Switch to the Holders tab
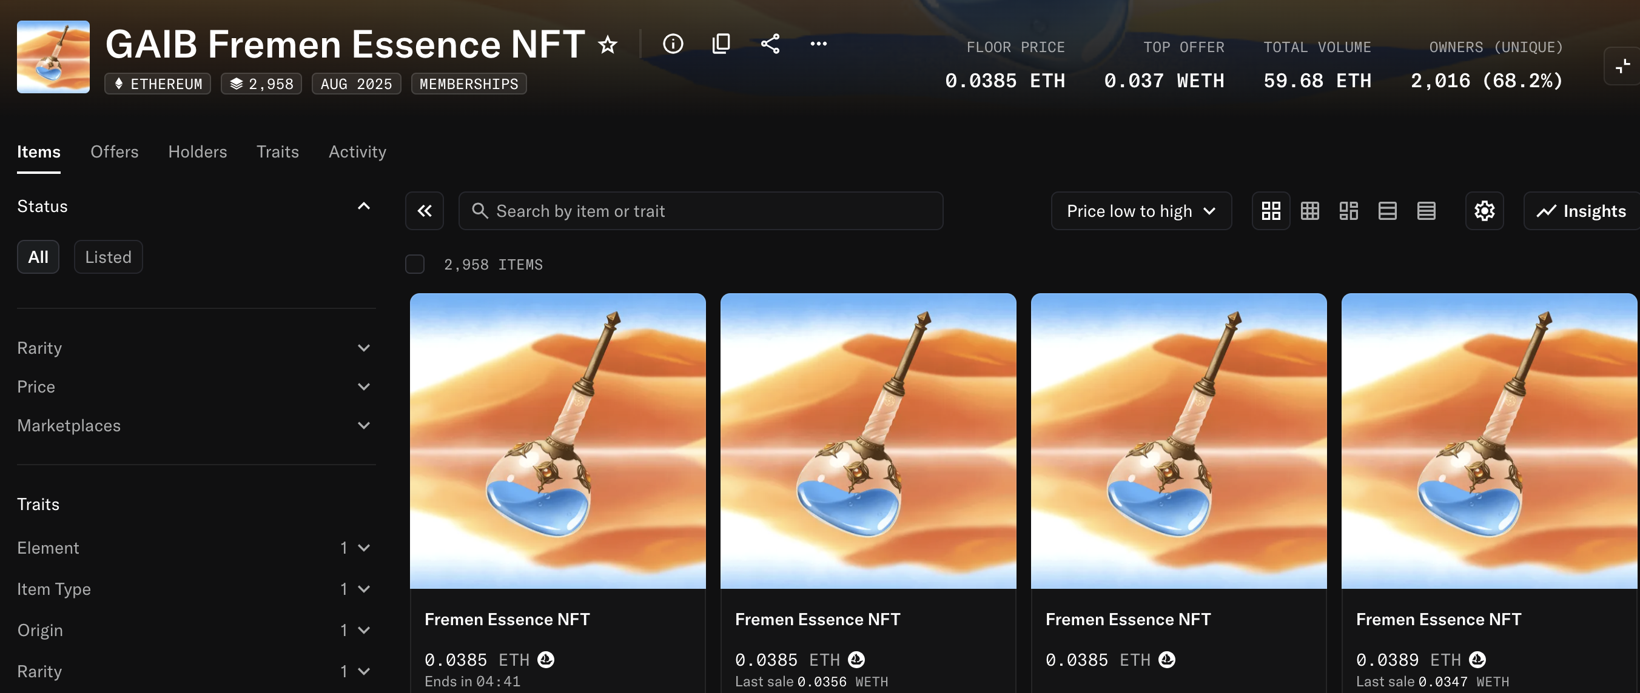1640x693 pixels. tap(197, 152)
